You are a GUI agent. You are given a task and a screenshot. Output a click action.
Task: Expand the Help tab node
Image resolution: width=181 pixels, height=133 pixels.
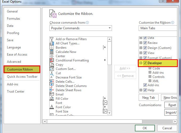pos(141,90)
